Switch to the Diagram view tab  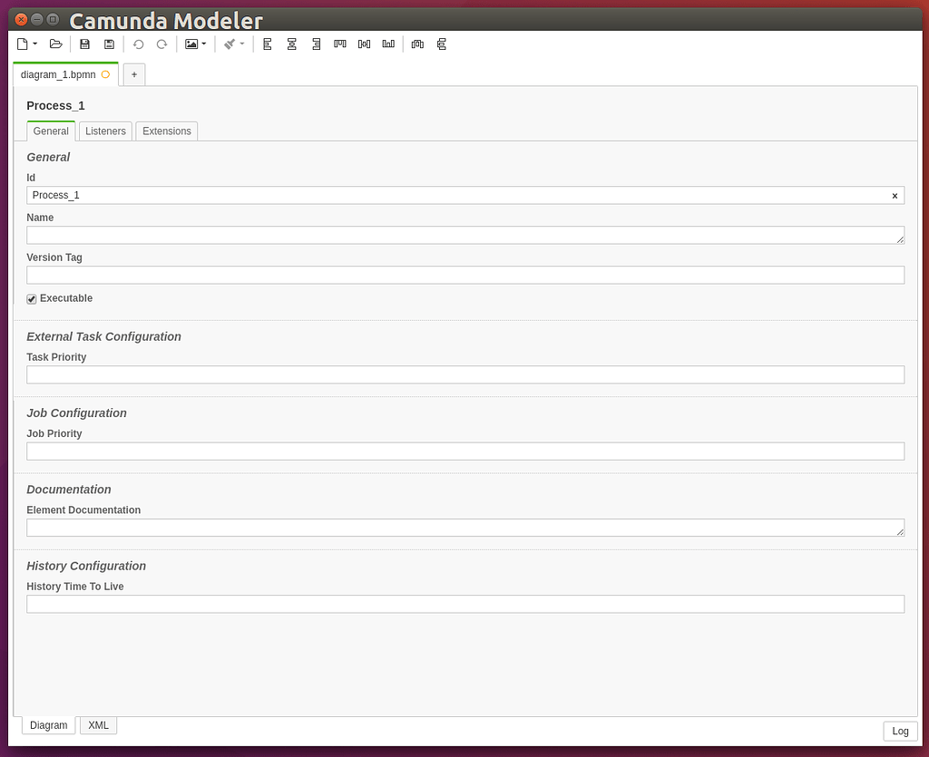pos(49,725)
